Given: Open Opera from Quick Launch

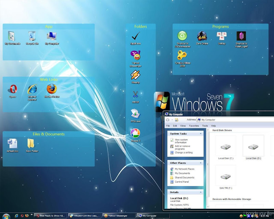Looking at the screenshot, I should pyautogui.click(x=22, y=216).
